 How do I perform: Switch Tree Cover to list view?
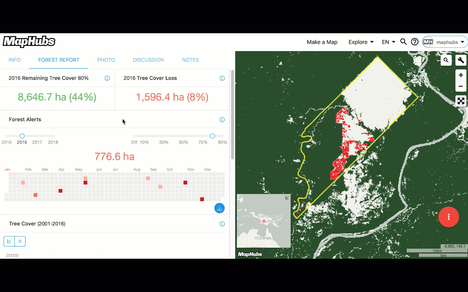20,241
